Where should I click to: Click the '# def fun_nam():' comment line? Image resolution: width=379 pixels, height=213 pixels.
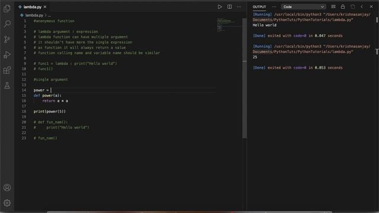click(50, 122)
